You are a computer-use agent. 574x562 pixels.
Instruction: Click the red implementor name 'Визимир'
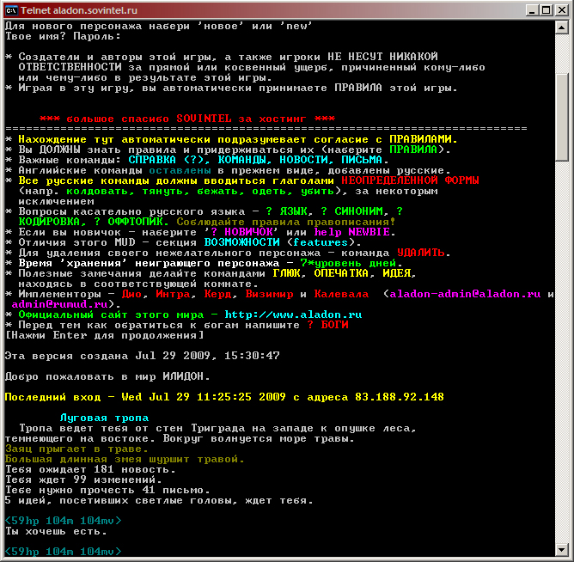(x=269, y=294)
